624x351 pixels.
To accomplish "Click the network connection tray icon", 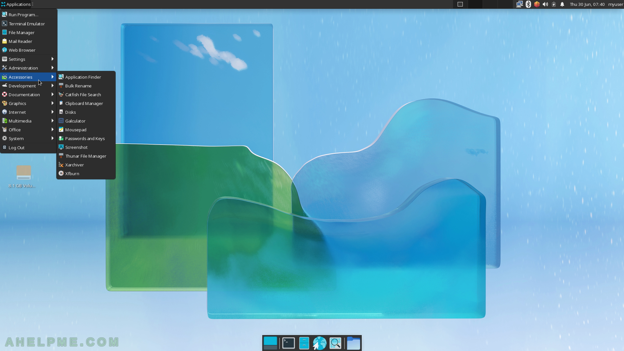I will 519,4.
